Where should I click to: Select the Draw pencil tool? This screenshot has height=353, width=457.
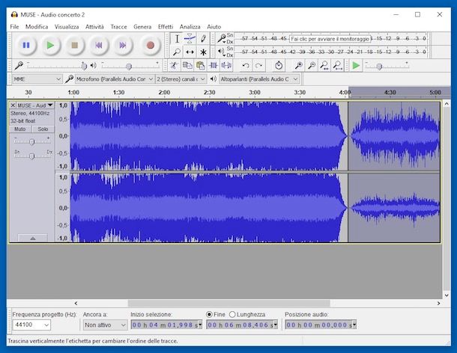(203, 38)
